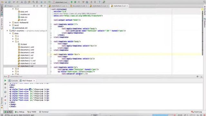Image resolution: width=206 pixels, height=116 pixels.
Task: Toggle the Favorites side panel
Action: click(2, 103)
